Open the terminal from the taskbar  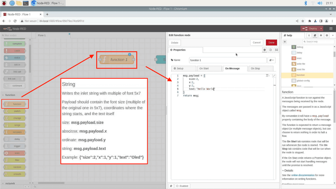coord(26,3)
